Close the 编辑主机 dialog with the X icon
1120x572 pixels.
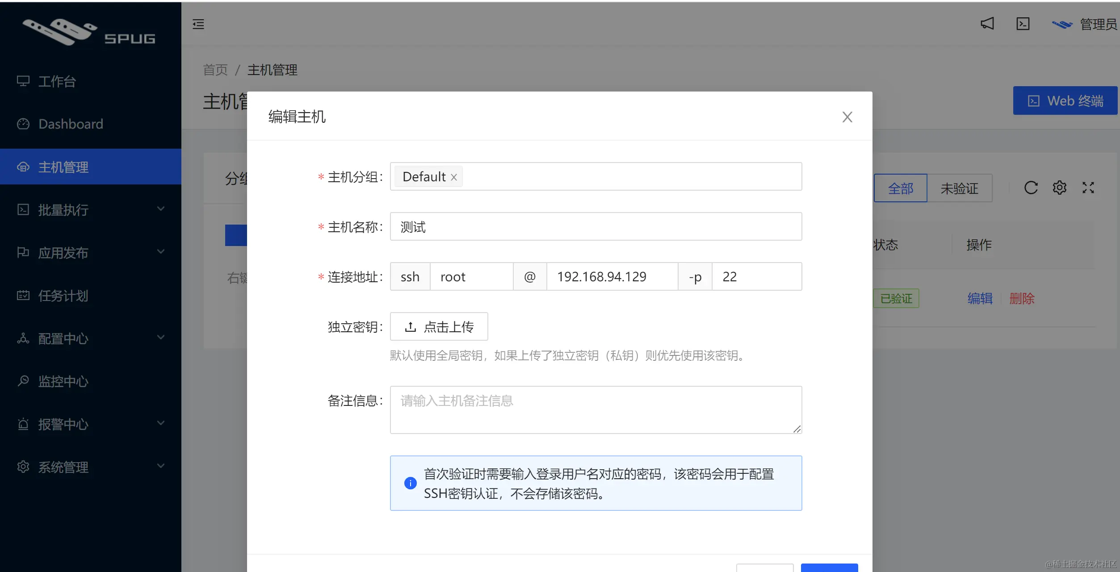[847, 117]
